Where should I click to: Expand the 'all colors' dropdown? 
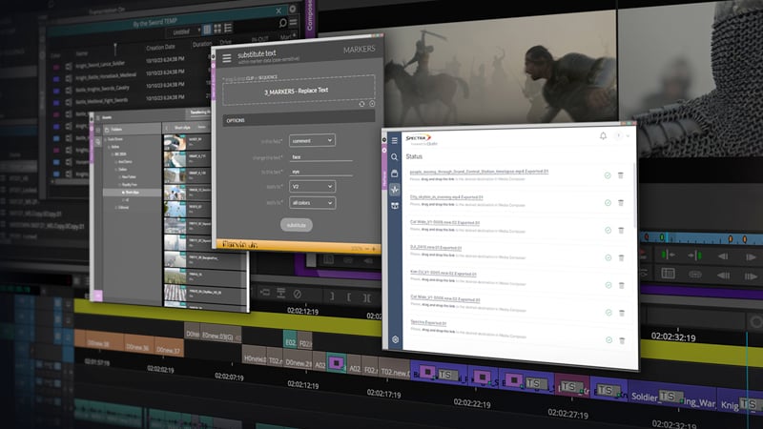311,203
